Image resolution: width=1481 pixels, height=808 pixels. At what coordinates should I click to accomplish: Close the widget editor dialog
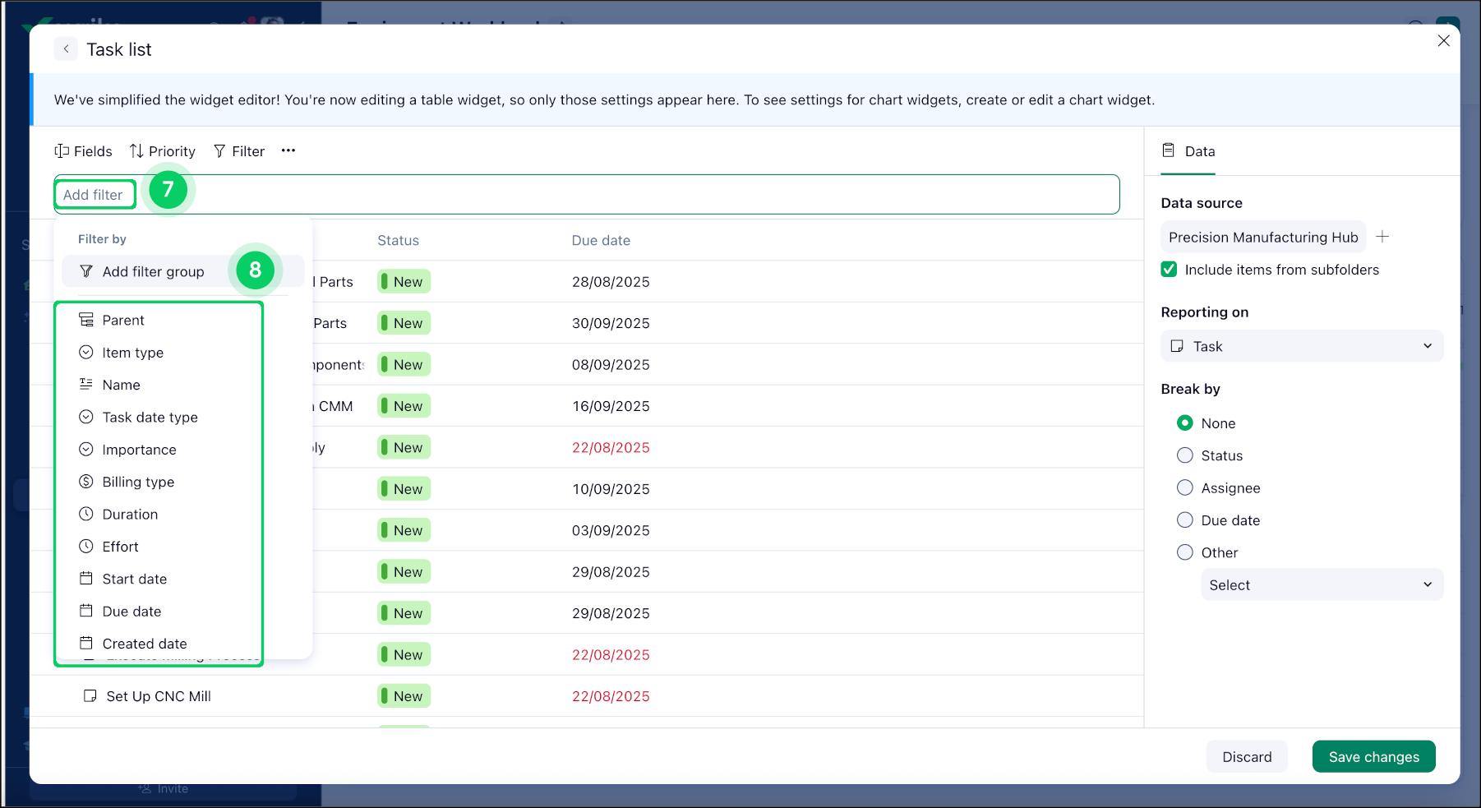click(x=1443, y=41)
